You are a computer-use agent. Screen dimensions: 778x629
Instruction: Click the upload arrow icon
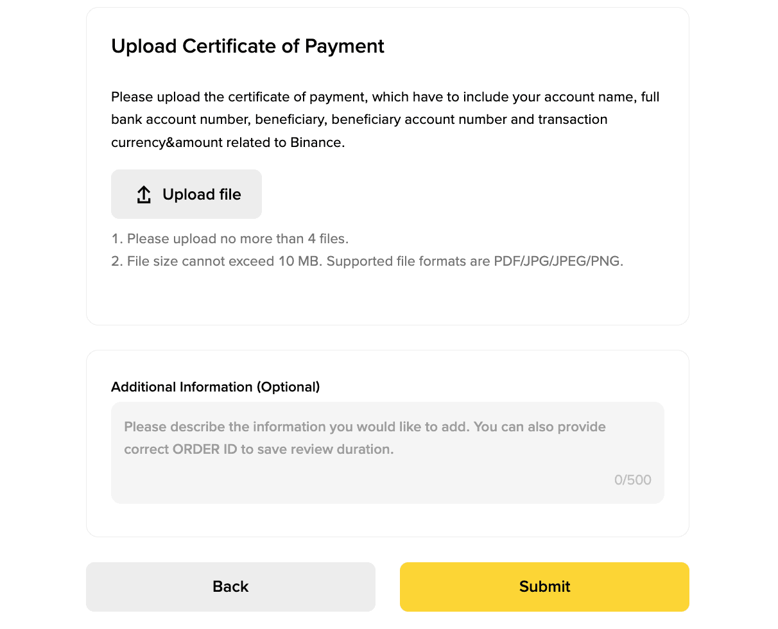[x=144, y=194]
